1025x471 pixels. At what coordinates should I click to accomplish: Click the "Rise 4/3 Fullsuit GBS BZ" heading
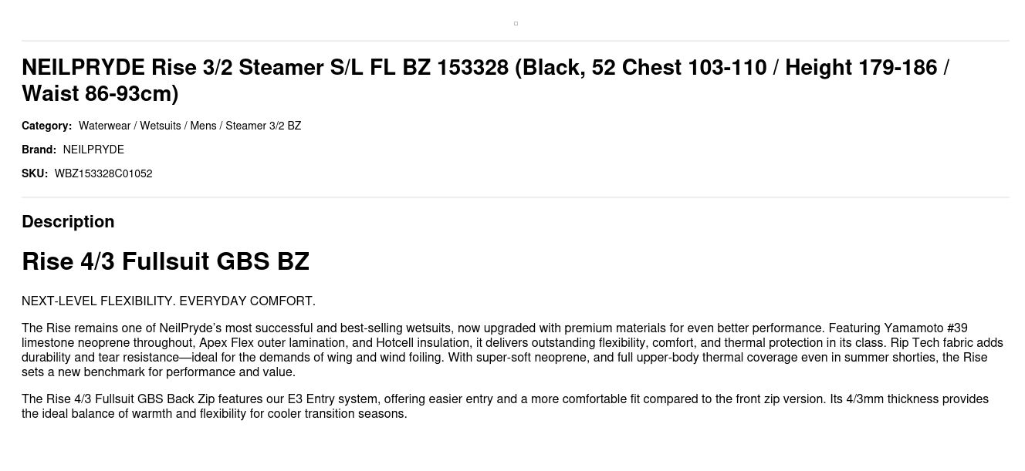(x=165, y=261)
